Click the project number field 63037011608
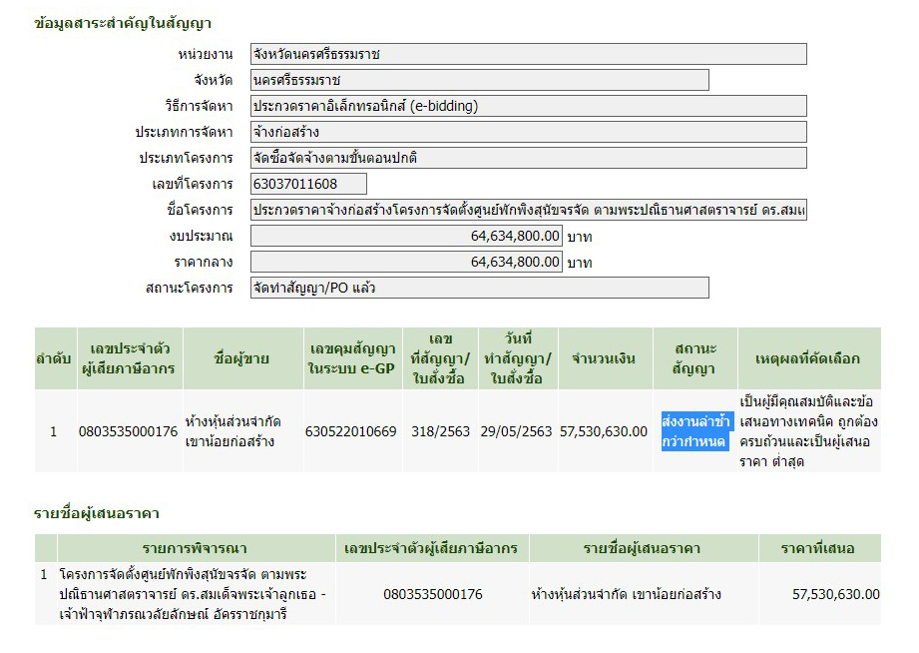 click(308, 184)
